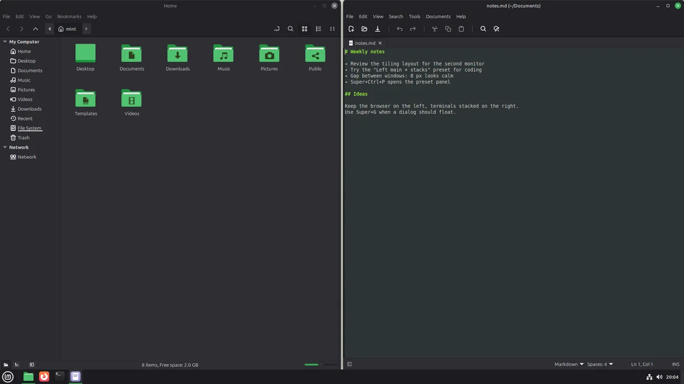Launch the Firefox browser from taskbar
Screen dimensions: 684x384
coord(44,376)
